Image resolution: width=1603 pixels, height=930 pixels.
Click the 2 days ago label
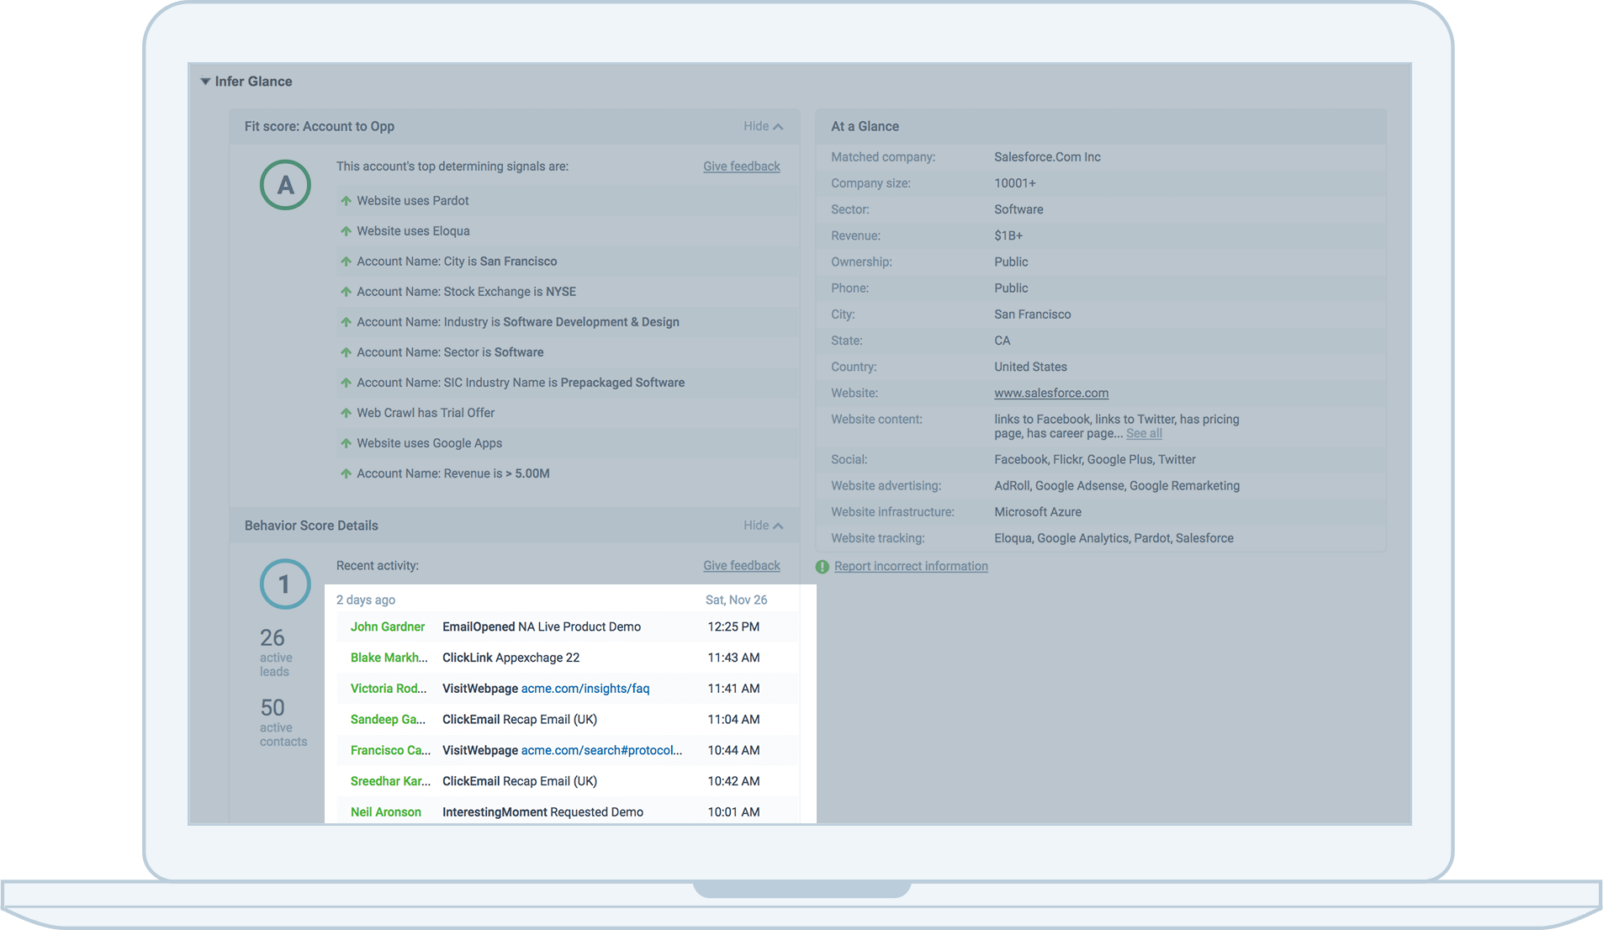click(366, 600)
